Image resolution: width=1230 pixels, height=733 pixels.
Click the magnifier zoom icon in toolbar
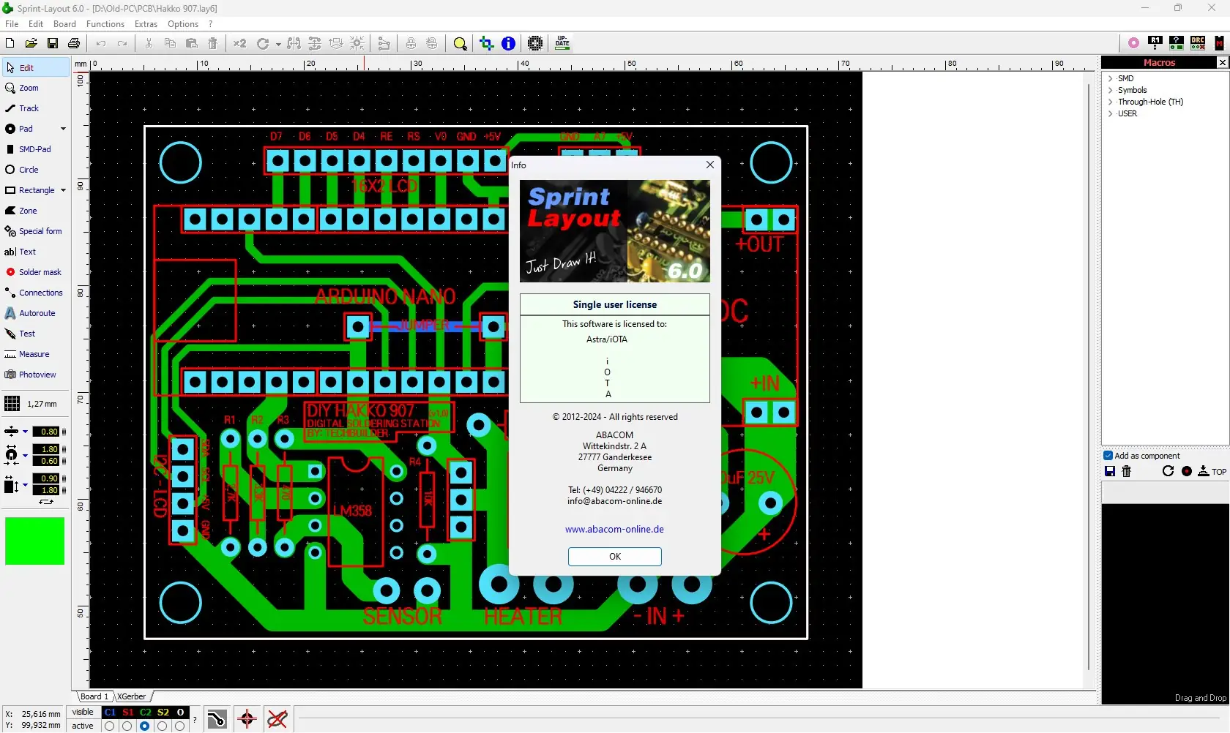point(460,44)
